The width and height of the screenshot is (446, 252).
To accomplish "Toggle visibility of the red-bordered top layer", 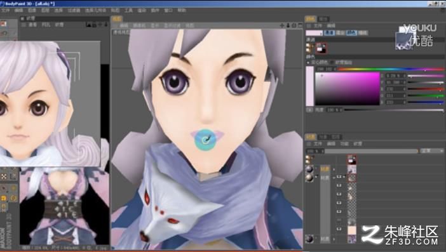I will pyautogui.click(x=339, y=176).
